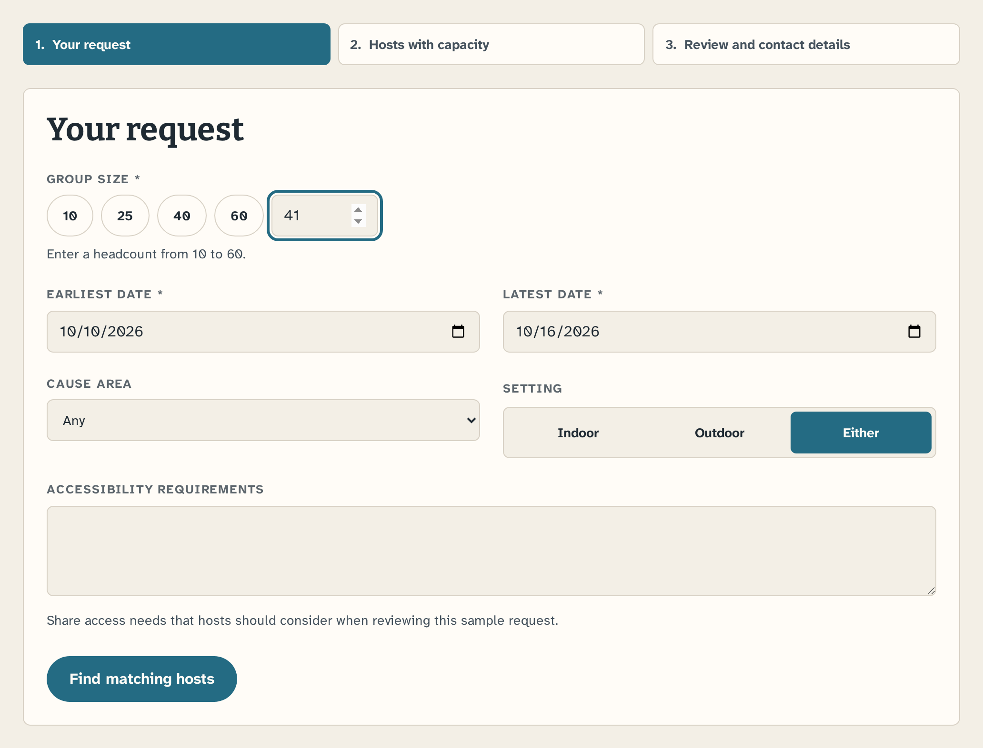
Task: Click the 'Share access needs that hosts' helper text
Action: pos(302,620)
